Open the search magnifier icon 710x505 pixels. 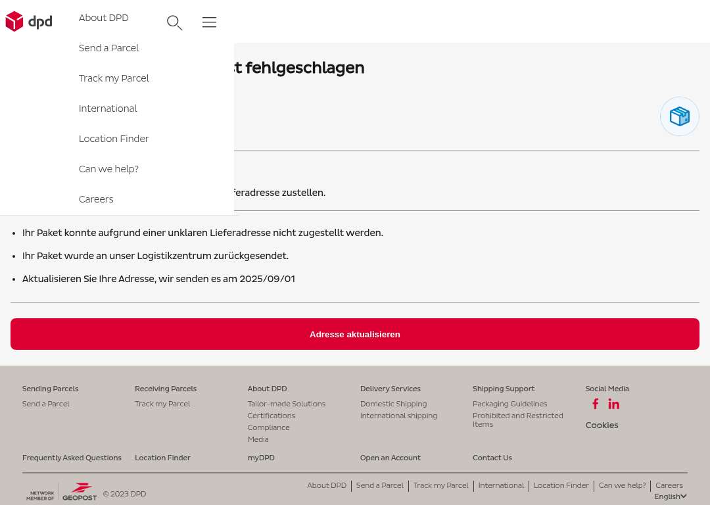coord(174,22)
